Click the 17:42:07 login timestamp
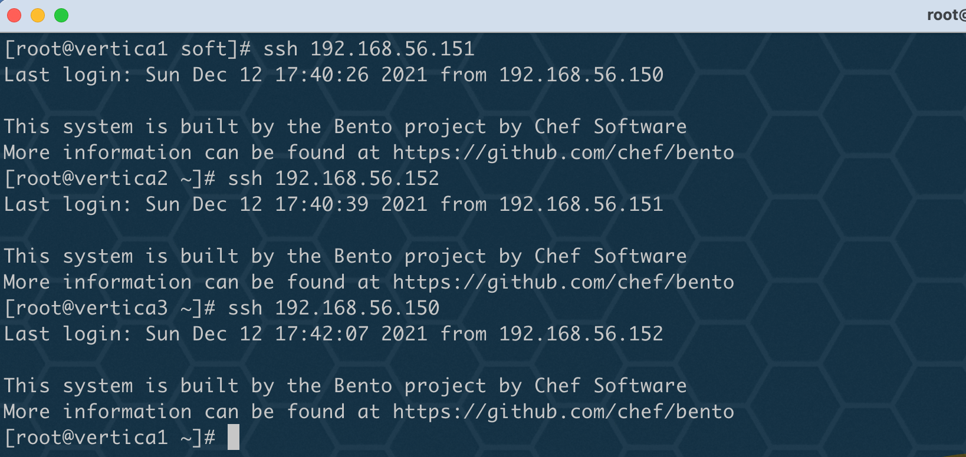Image resolution: width=966 pixels, height=457 pixels. click(x=322, y=334)
